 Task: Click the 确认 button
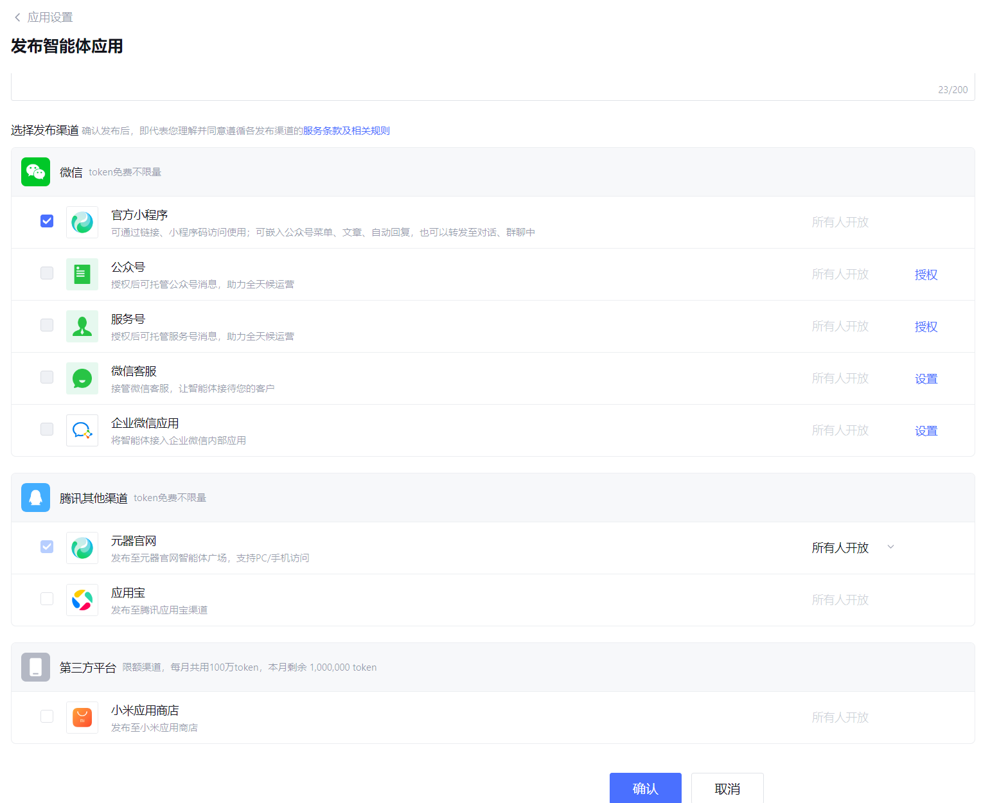pos(645,789)
